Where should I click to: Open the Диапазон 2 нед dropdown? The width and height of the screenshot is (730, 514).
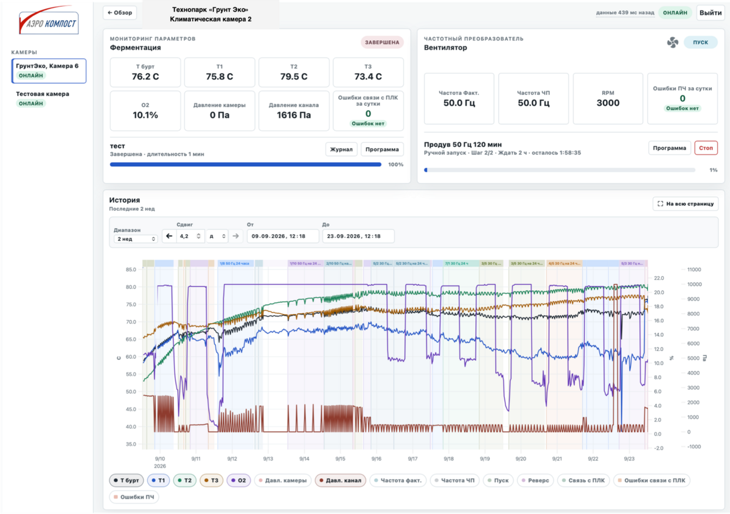tap(136, 239)
